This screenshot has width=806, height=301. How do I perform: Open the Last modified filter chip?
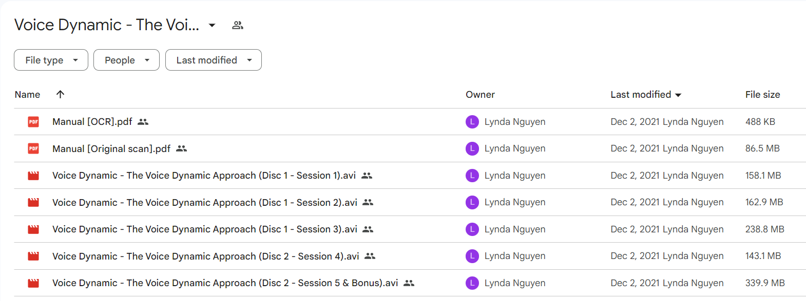click(x=214, y=60)
